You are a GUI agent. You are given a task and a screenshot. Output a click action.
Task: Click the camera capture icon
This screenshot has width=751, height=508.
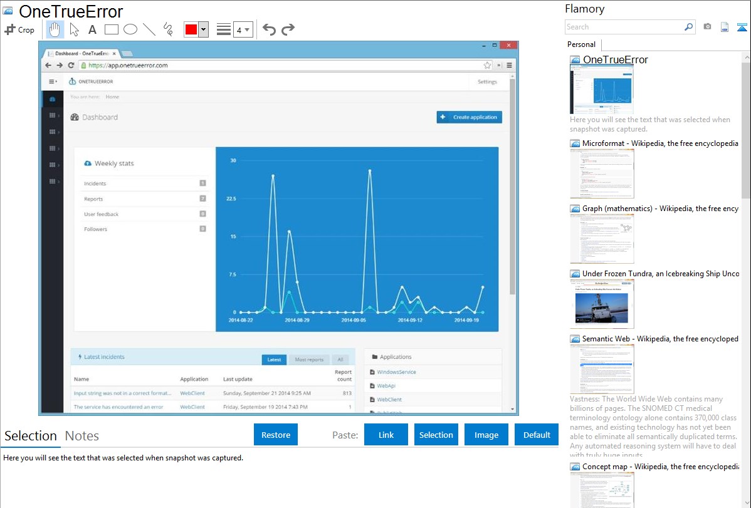[707, 27]
